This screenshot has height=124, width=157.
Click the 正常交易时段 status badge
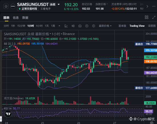28,9
